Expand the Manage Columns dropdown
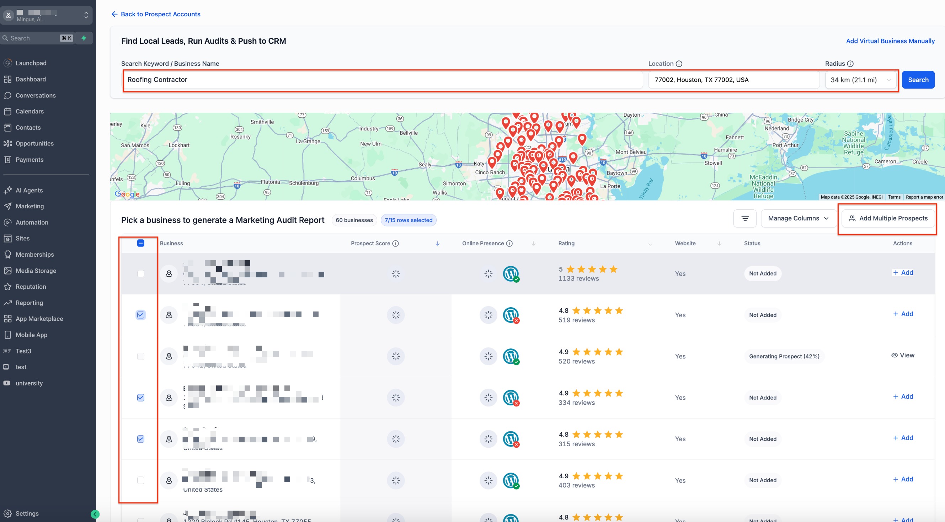Viewport: 945px width, 522px height. (798, 219)
